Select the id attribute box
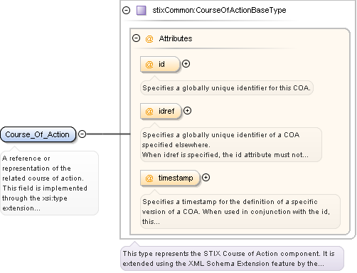The image size is (357, 273). [x=160, y=64]
